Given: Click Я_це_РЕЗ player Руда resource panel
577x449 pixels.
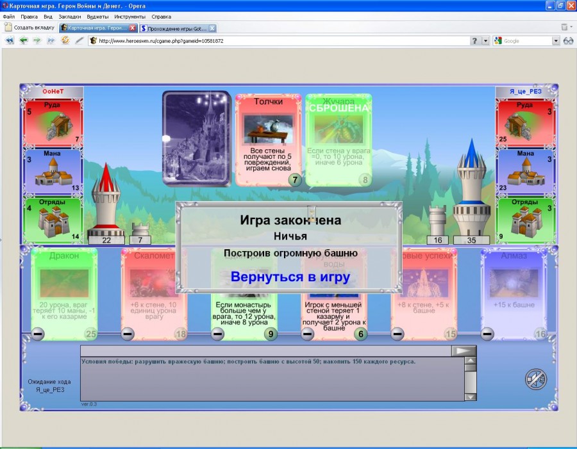Looking at the screenshot, I should pyautogui.click(x=525, y=122).
